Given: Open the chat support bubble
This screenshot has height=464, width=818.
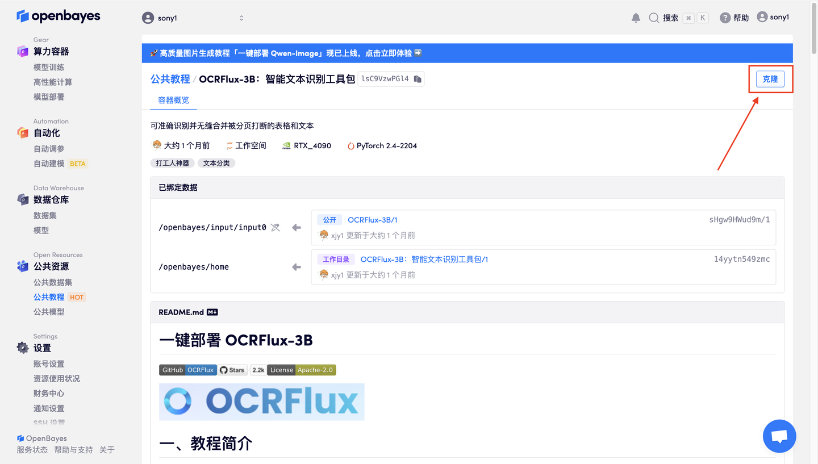Looking at the screenshot, I should [779, 436].
